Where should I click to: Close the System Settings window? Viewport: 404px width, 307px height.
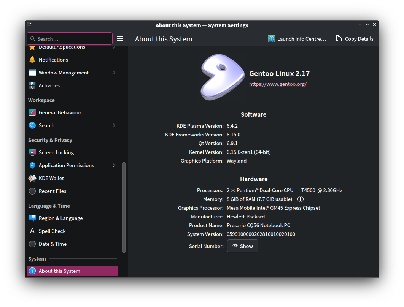pyautogui.click(x=374, y=25)
